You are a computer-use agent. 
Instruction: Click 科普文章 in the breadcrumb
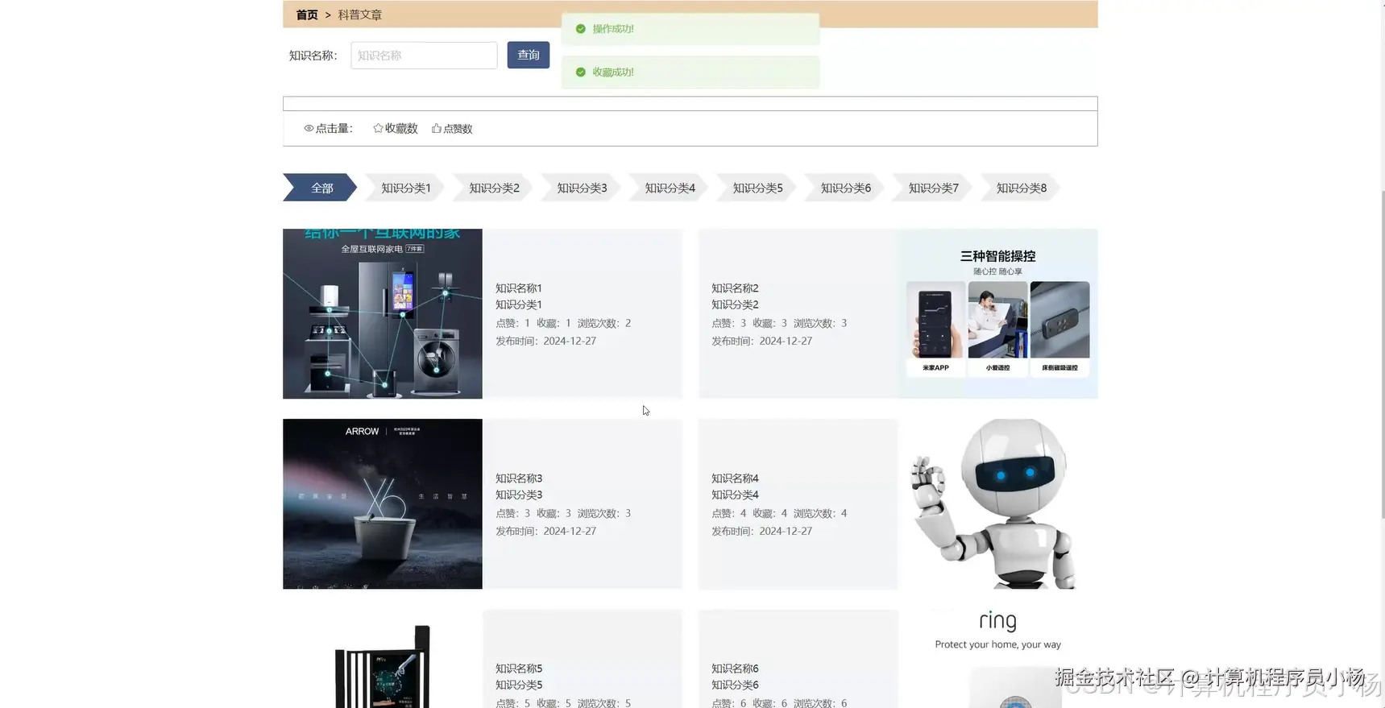(x=360, y=14)
